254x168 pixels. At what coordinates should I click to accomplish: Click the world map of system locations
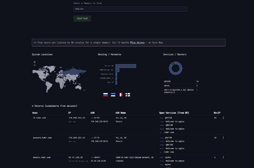pos(59,79)
